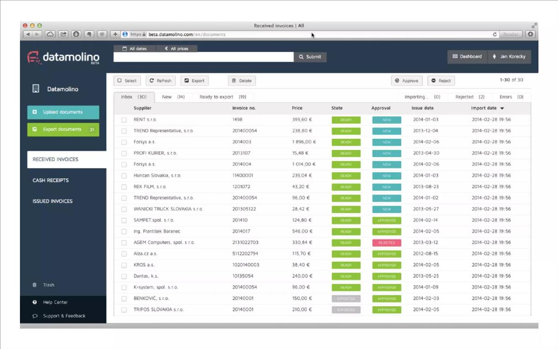This screenshot has height=349, width=558.
Task: Check the Hurican Slovakia row checkbox
Action: coord(124,176)
